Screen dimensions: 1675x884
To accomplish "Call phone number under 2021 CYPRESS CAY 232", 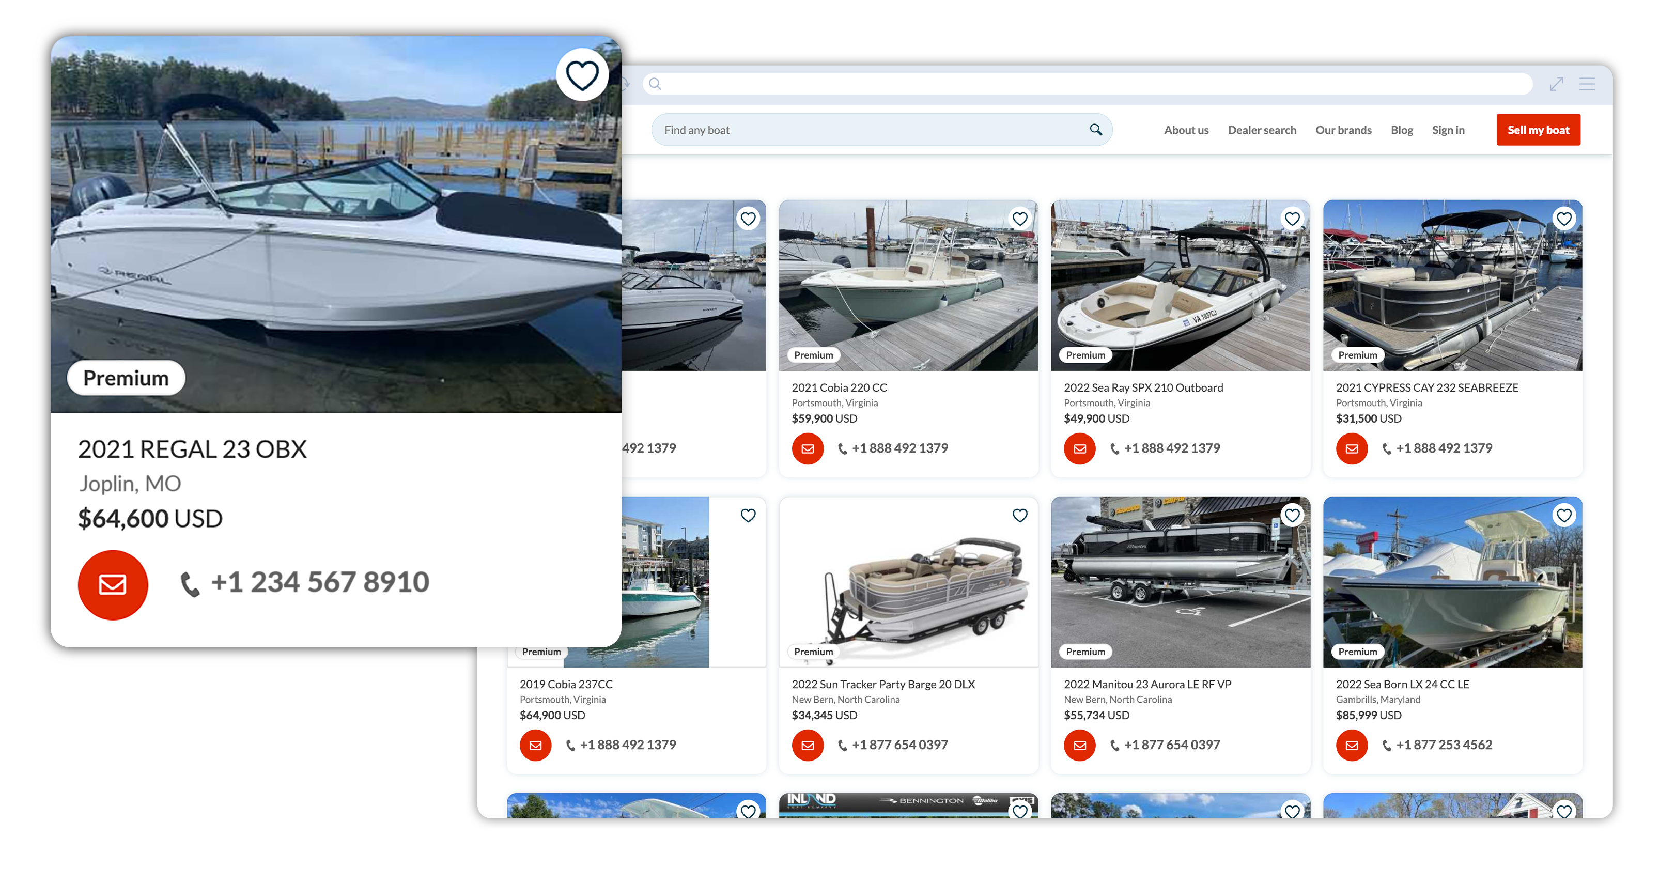I will coord(1437,448).
